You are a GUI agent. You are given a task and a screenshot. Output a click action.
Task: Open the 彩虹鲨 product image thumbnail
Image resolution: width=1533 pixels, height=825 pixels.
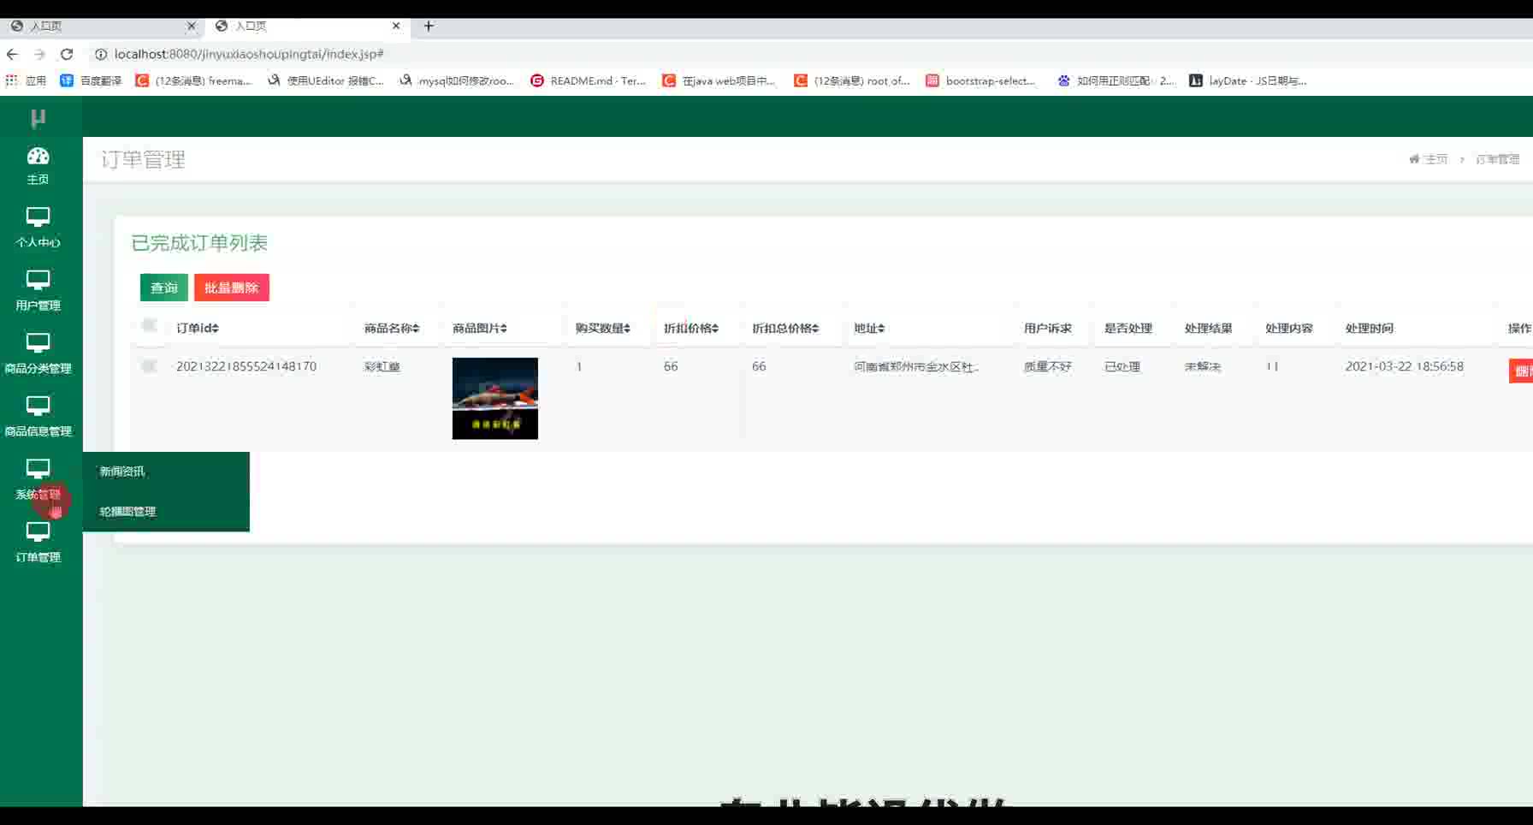(x=495, y=399)
